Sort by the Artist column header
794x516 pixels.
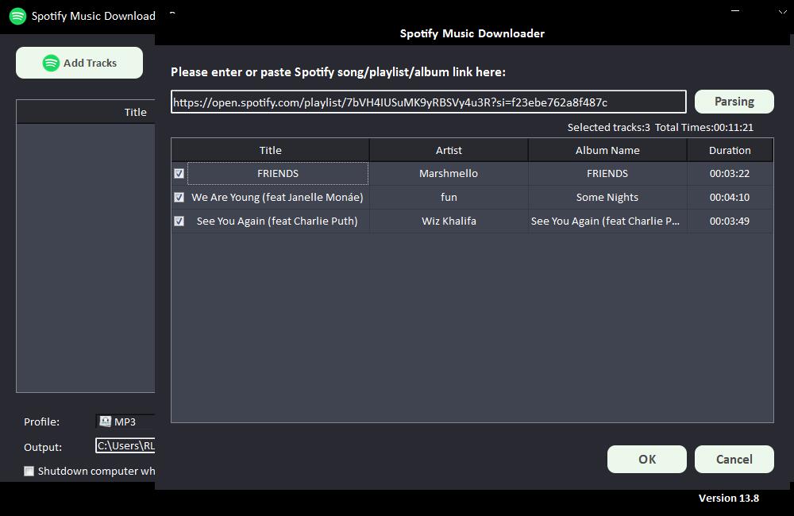[x=449, y=150]
